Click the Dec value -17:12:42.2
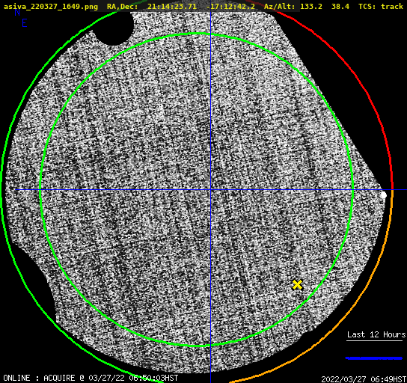 pyautogui.click(x=230, y=7)
